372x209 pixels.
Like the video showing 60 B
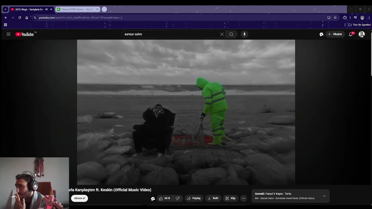pyautogui.click(x=164, y=198)
